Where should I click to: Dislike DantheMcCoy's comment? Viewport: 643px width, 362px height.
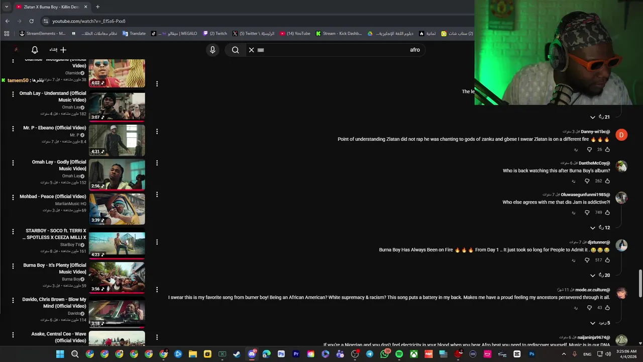pyautogui.click(x=587, y=181)
